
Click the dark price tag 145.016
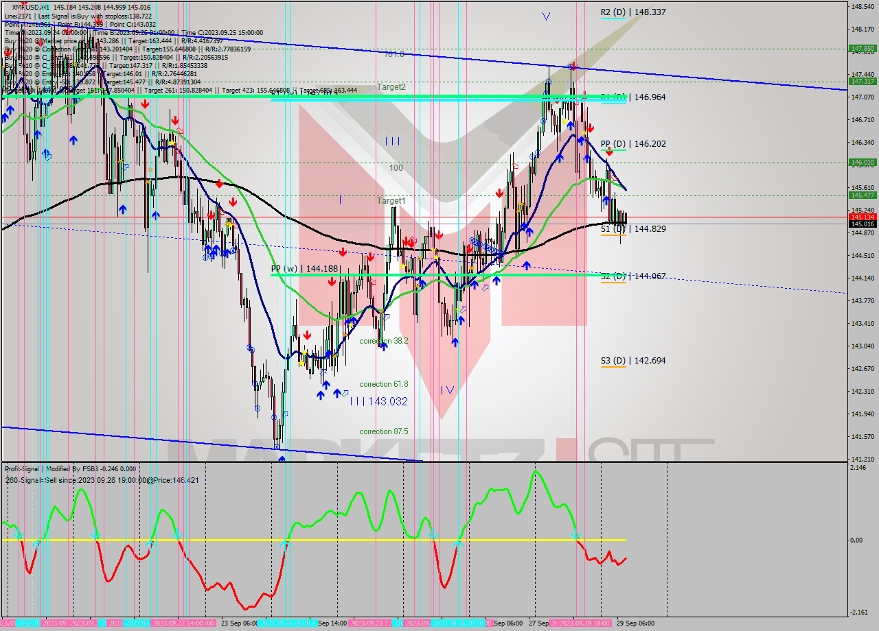pos(863,224)
